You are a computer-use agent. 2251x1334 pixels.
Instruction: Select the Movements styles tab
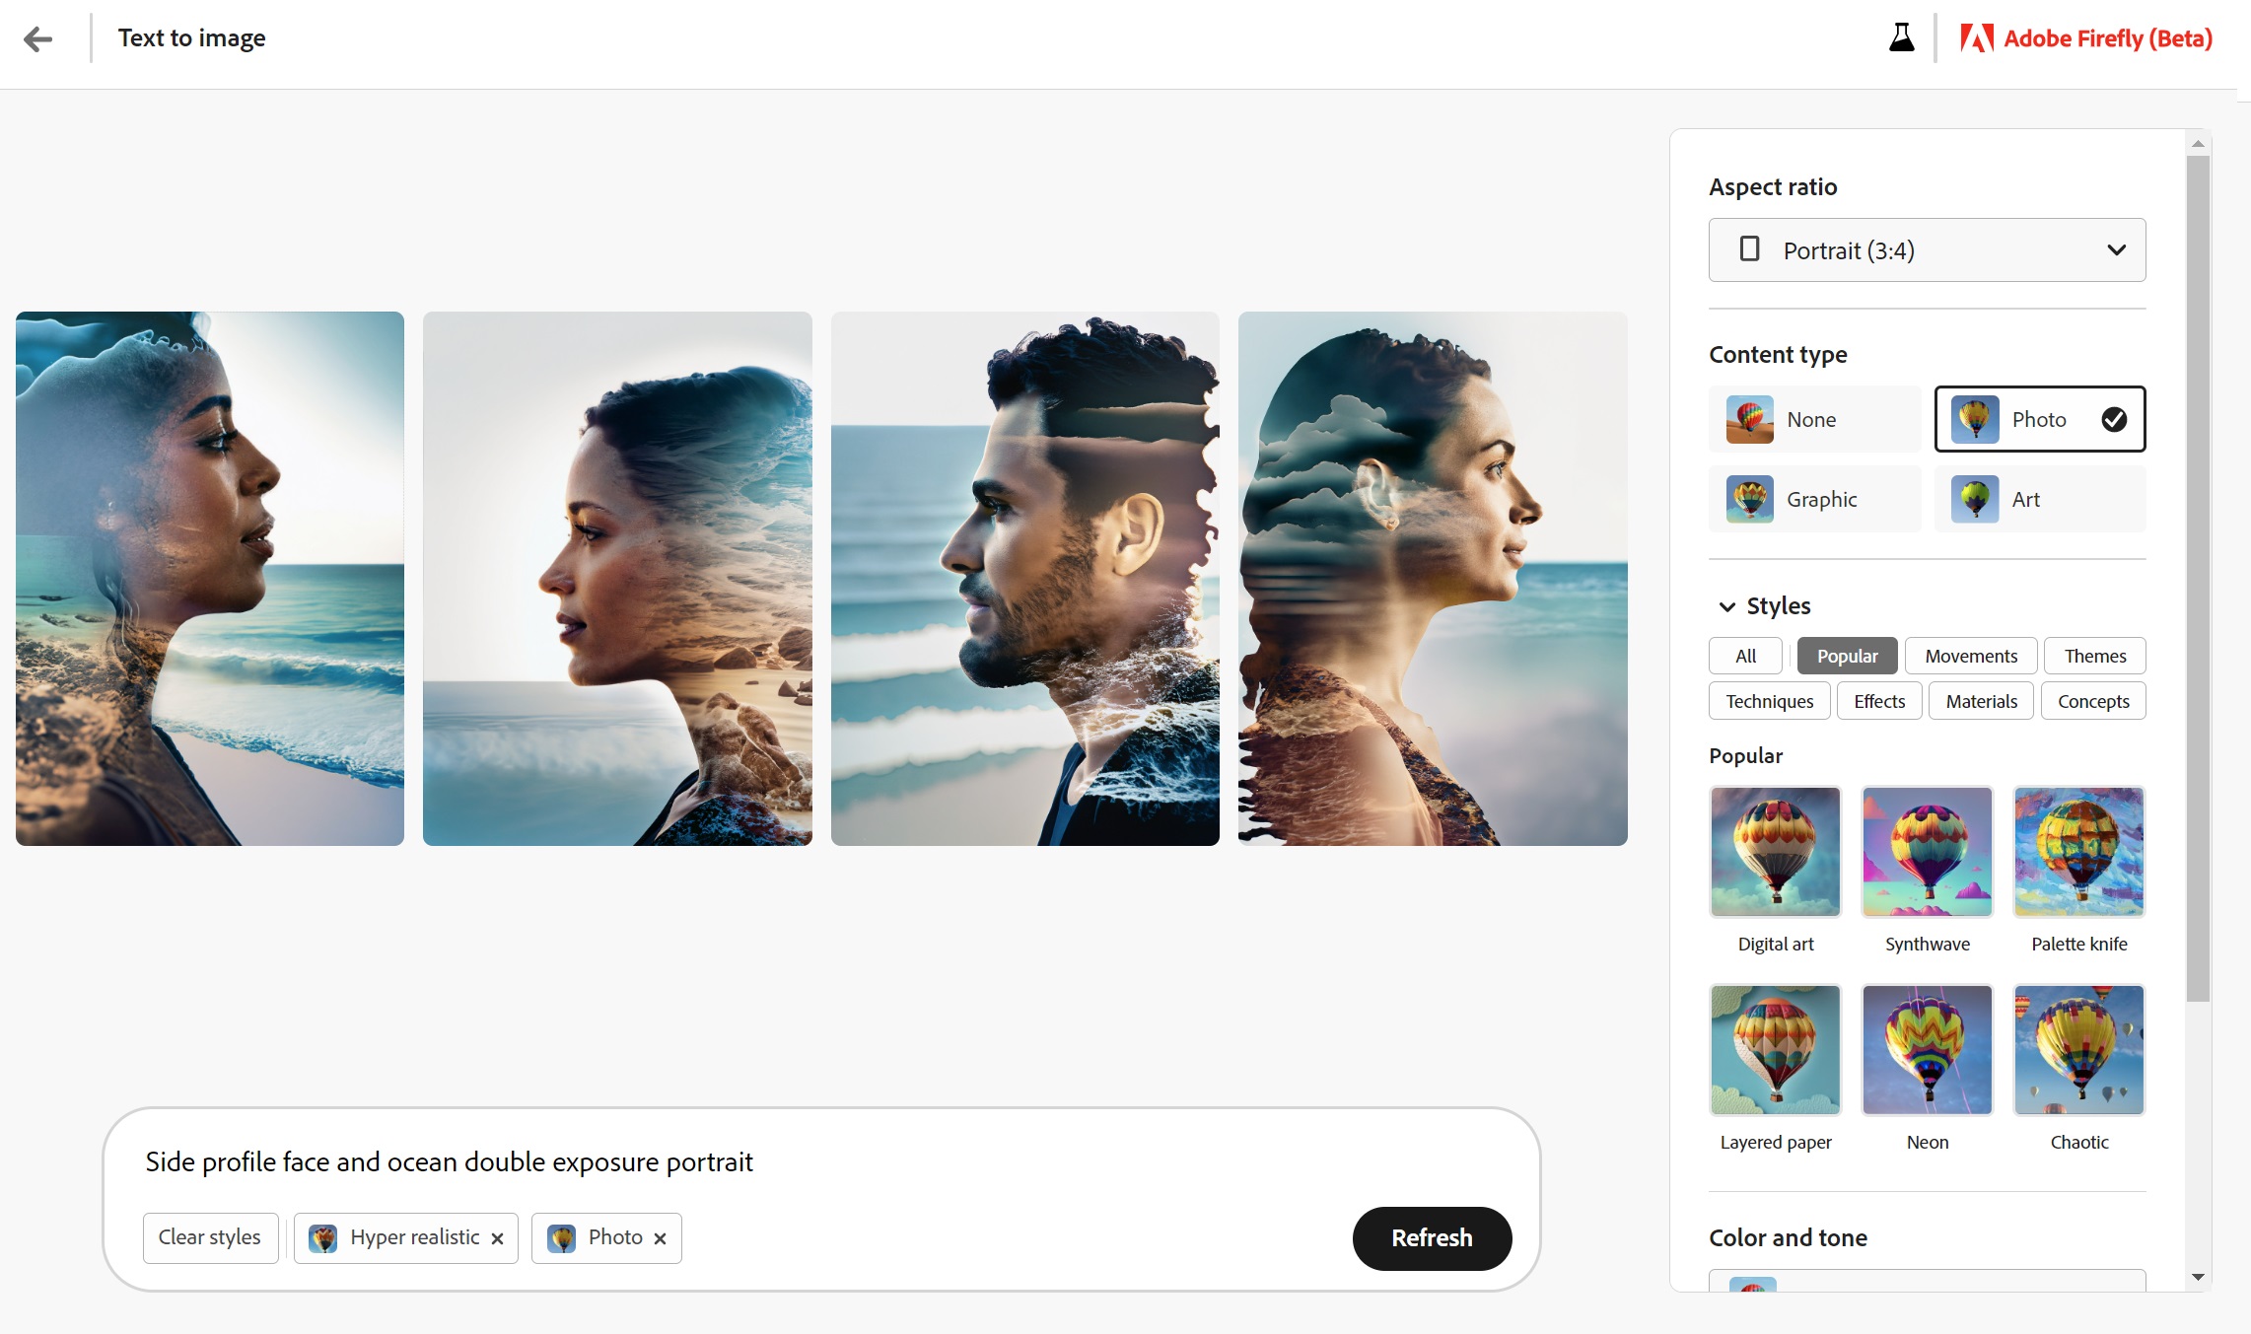1972,655
